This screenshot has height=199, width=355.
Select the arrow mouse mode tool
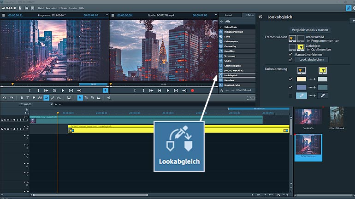pyautogui.click(x=80, y=98)
